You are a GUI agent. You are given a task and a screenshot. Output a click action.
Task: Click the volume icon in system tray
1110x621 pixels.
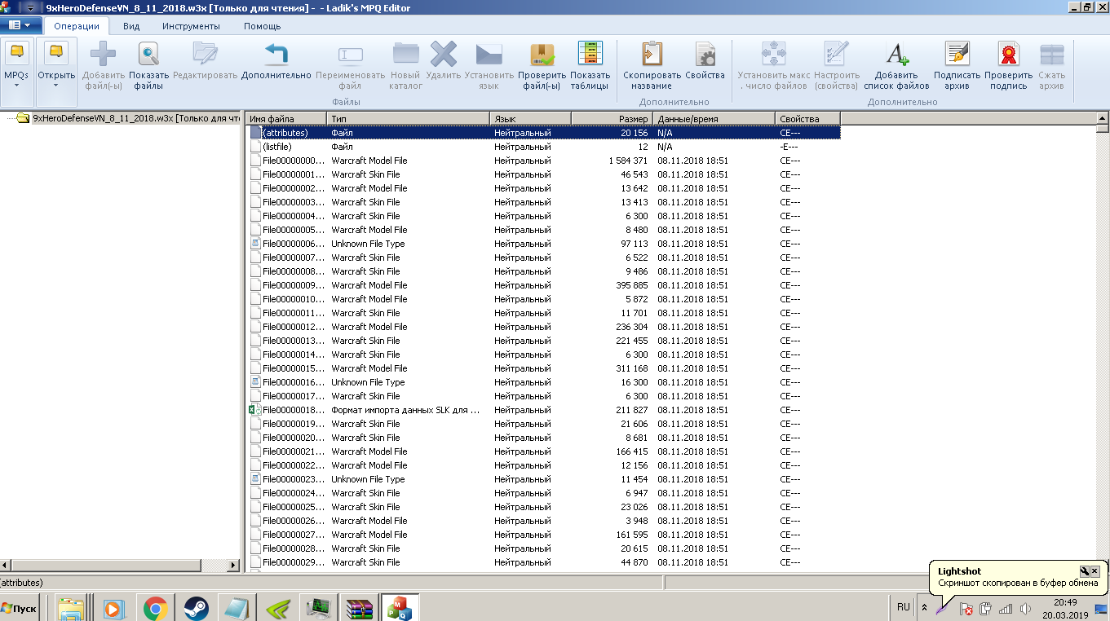click(x=1025, y=608)
